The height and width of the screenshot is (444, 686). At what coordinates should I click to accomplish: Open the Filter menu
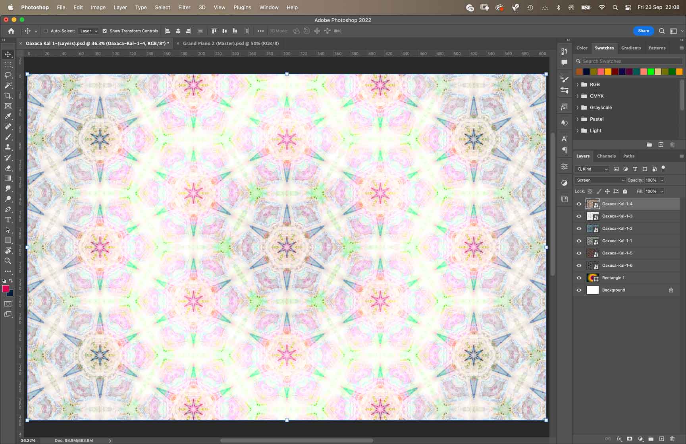[184, 7]
